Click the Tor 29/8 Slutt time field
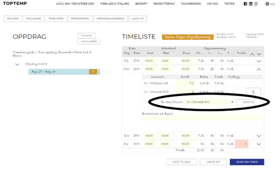The width and height of the screenshot is (280, 176). click(166, 136)
